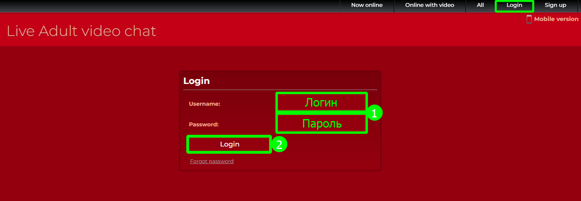Submit the form with the Login button
The height and width of the screenshot is (201, 581).
pyautogui.click(x=229, y=144)
